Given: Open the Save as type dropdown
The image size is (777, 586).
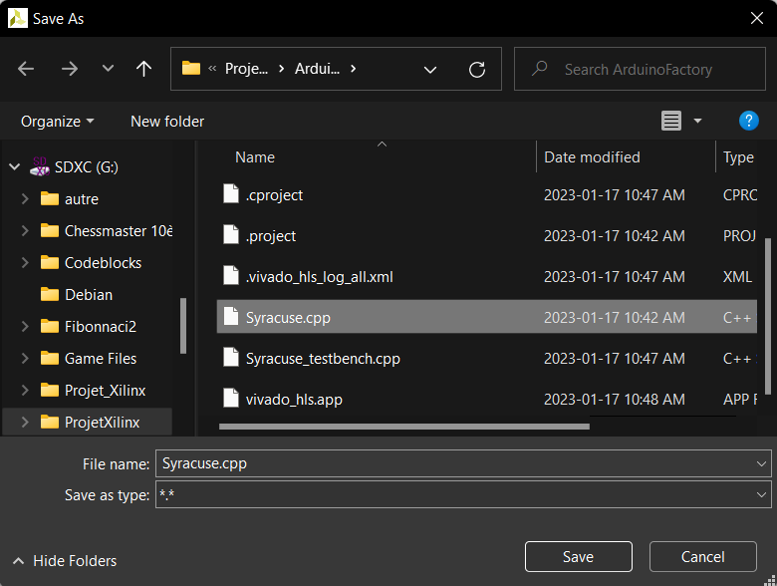Looking at the screenshot, I should click(x=762, y=494).
